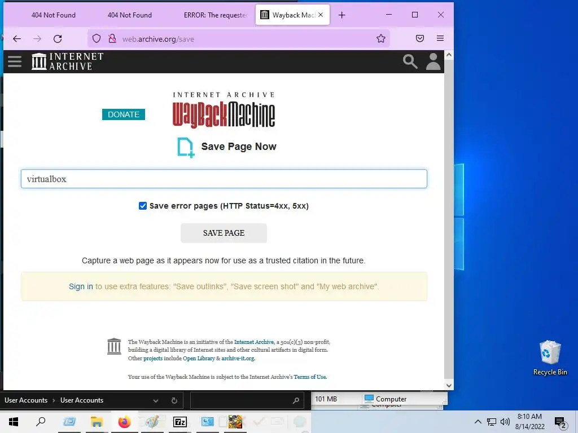The width and height of the screenshot is (578, 433).
Task: Save page to Pocket
Action: click(420, 39)
